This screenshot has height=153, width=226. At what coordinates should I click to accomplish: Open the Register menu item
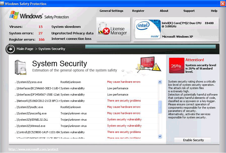tap(138, 11)
